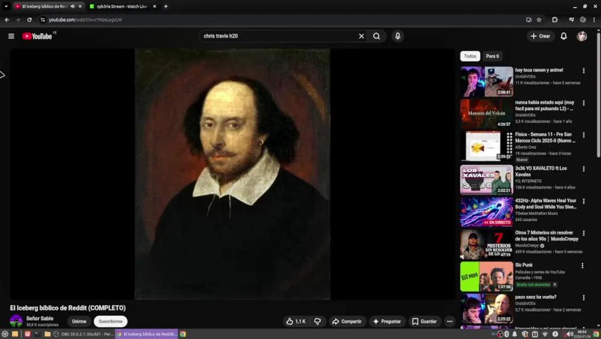Image resolution: width=601 pixels, height=339 pixels.
Task: Open the browser extensions puzzle icon
Action: pyautogui.click(x=555, y=20)
